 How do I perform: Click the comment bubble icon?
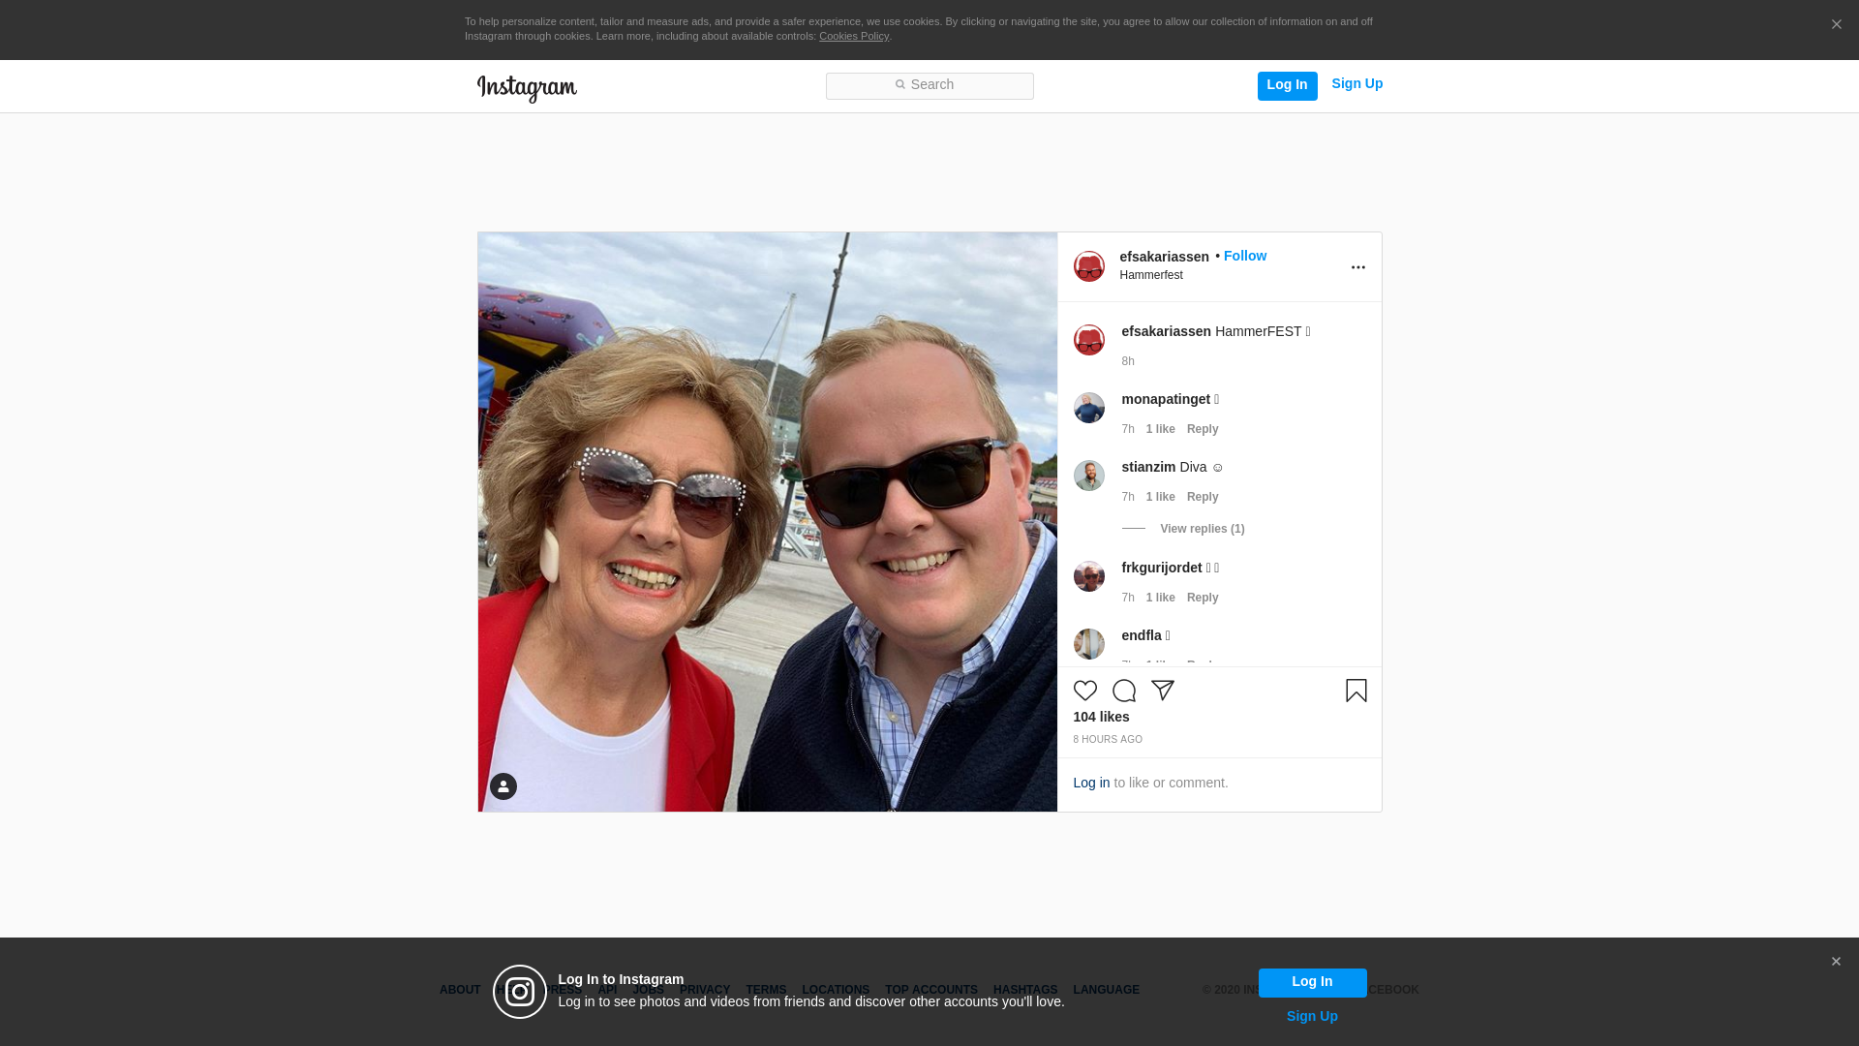pos(1123,691)
